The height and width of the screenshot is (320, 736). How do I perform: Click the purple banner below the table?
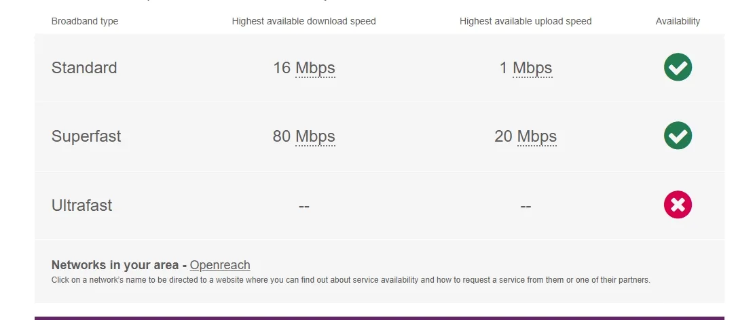(380, 318)
